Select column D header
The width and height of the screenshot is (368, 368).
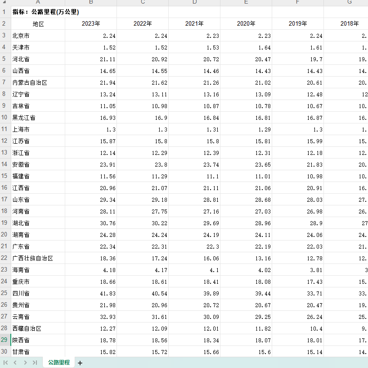[x=194, y=2]
